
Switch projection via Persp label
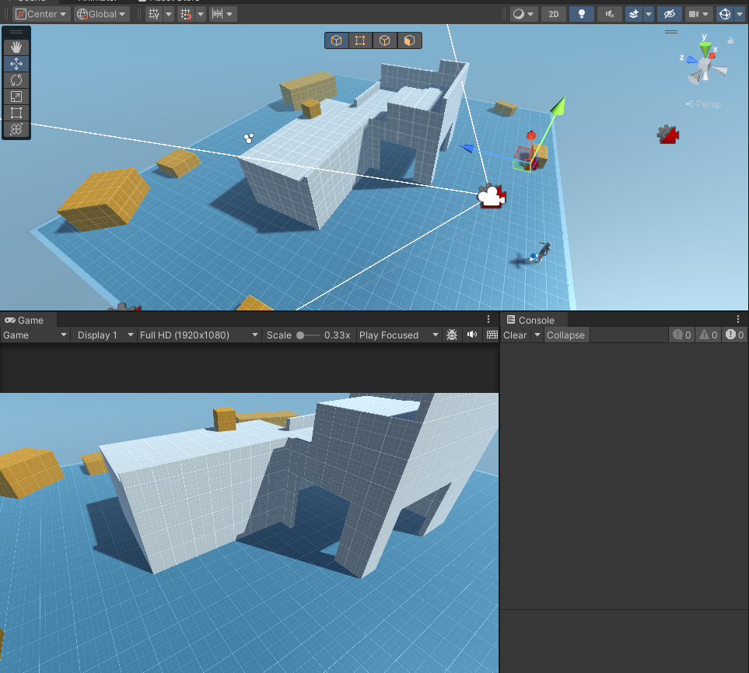[x=703, y=104]
